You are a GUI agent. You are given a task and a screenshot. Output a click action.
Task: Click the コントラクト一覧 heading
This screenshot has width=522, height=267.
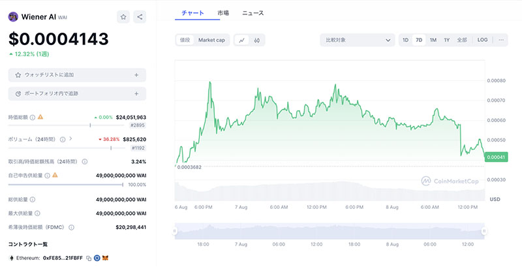click(28, 244)
